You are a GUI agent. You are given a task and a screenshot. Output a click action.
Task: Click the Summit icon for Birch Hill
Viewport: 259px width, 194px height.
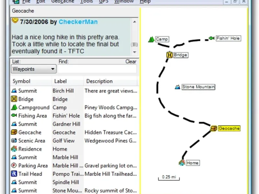coord(14,91)
